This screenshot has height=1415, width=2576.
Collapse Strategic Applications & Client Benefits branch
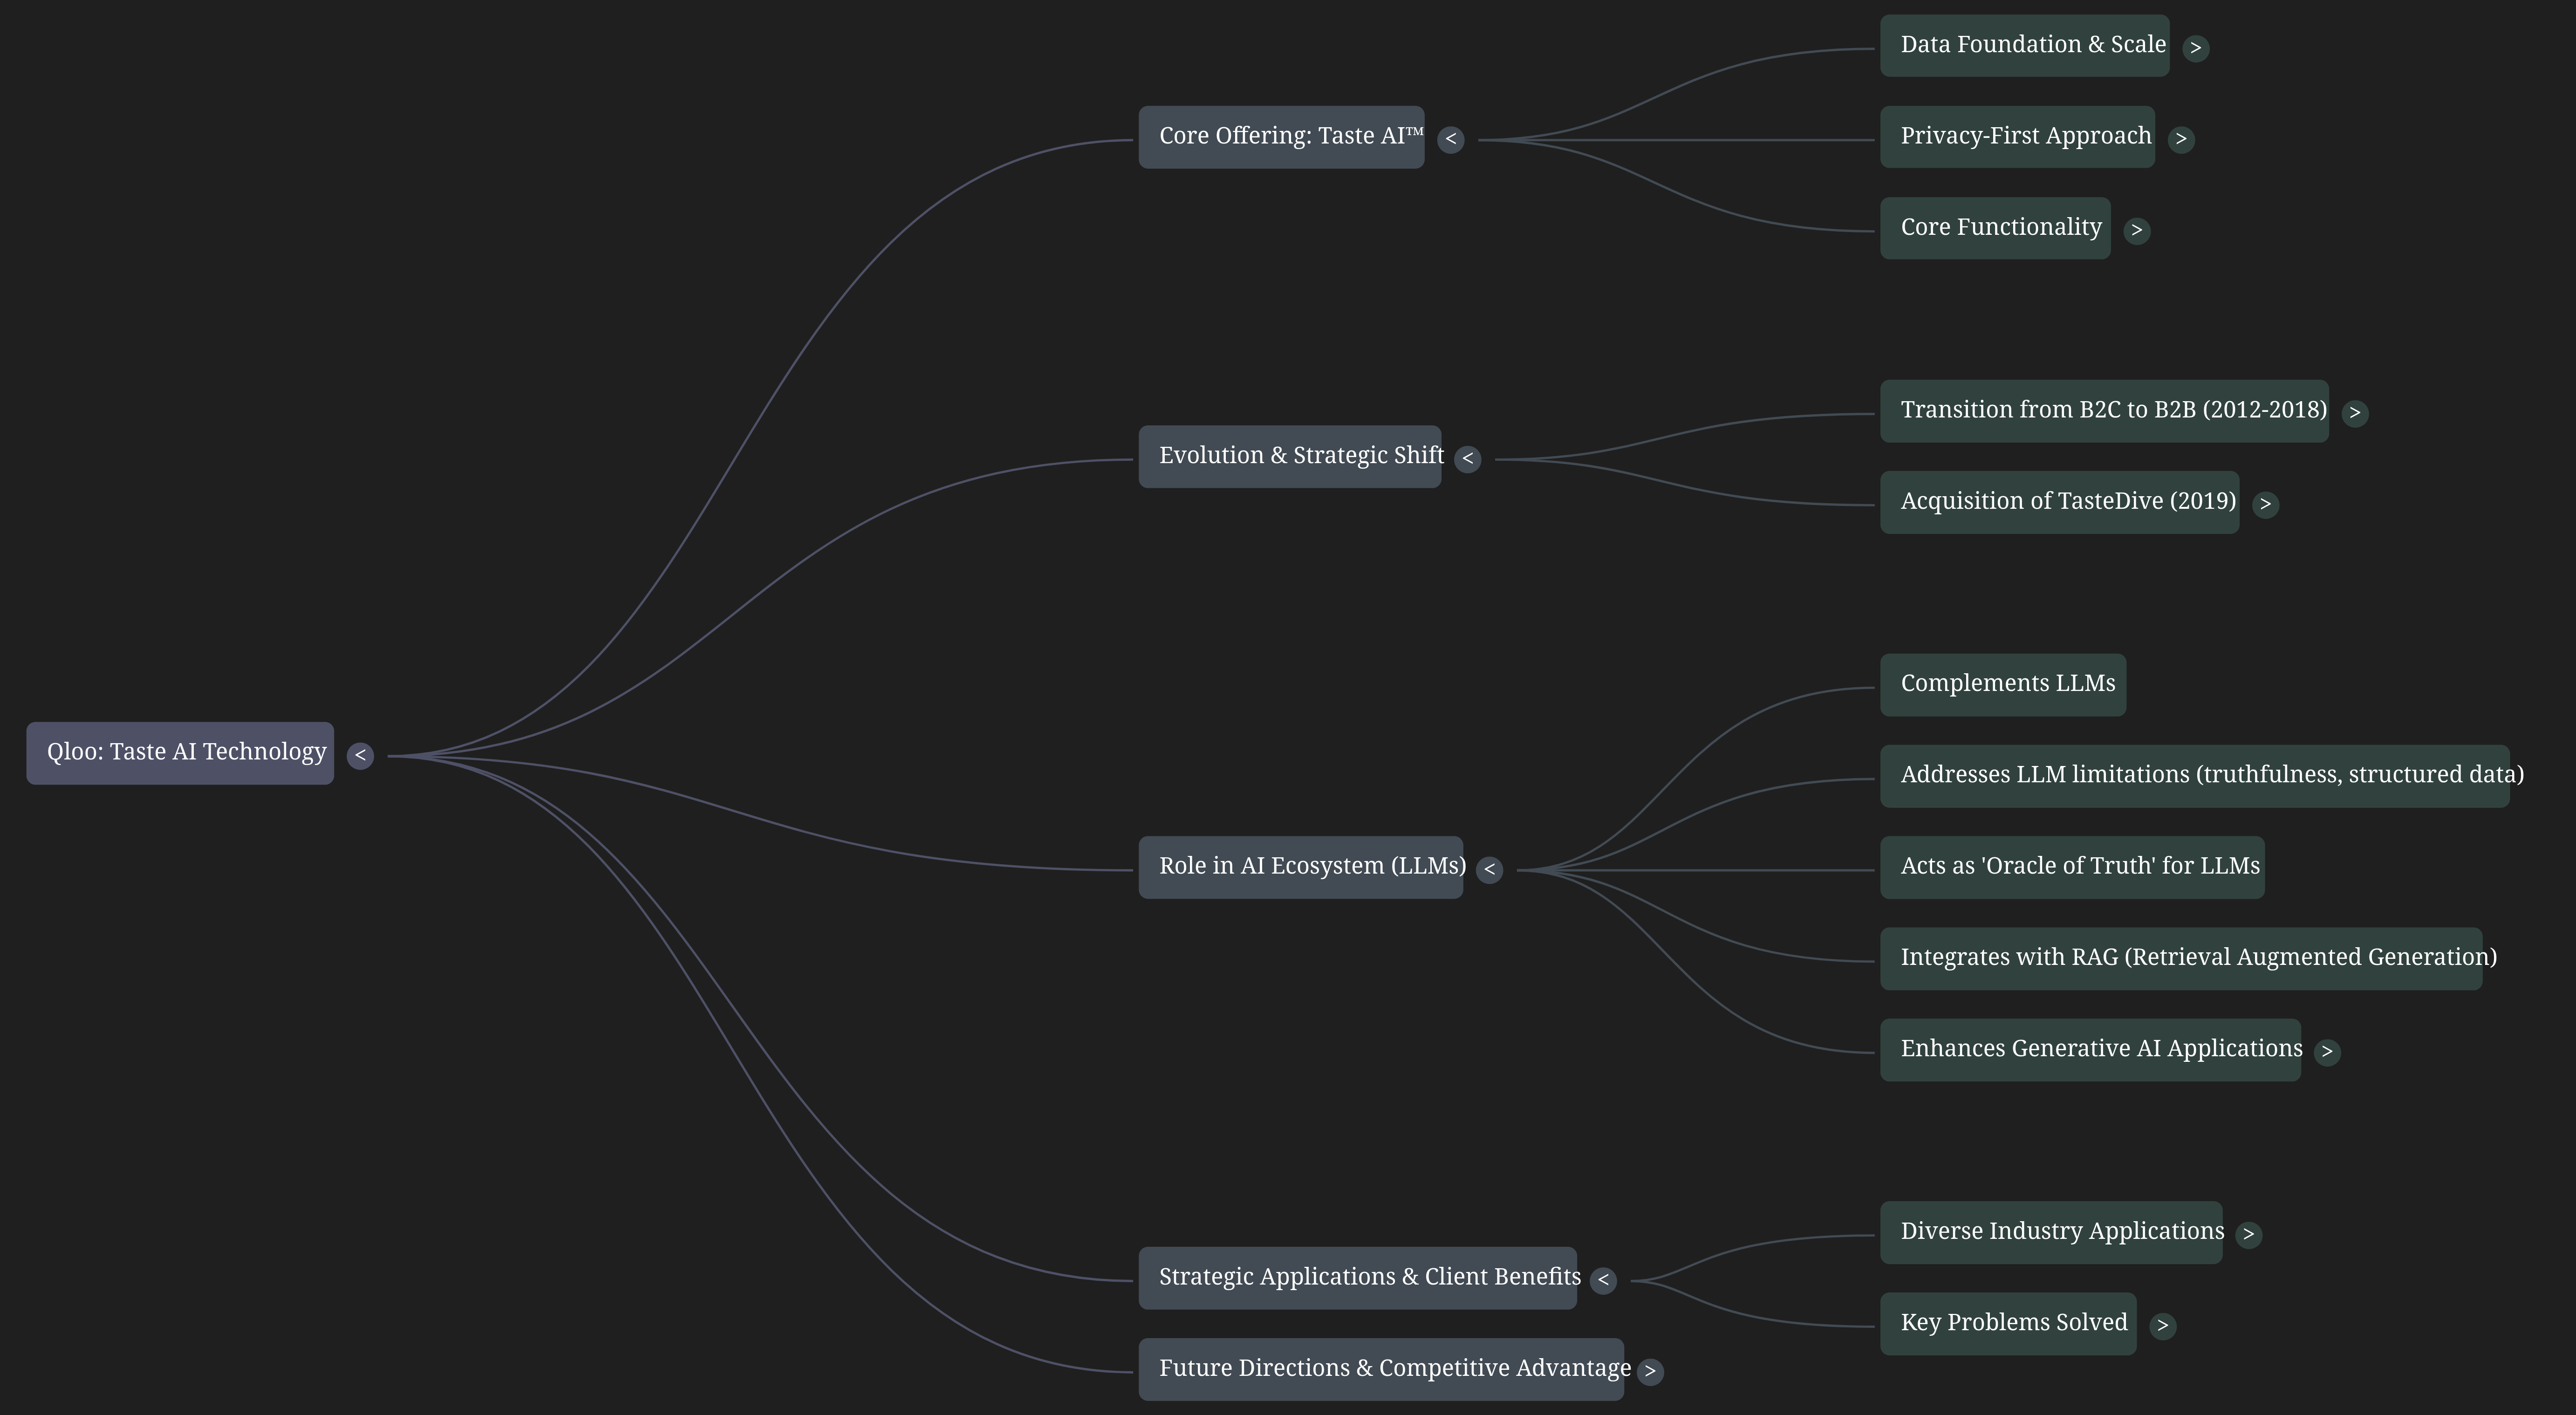[1603, 1280]
